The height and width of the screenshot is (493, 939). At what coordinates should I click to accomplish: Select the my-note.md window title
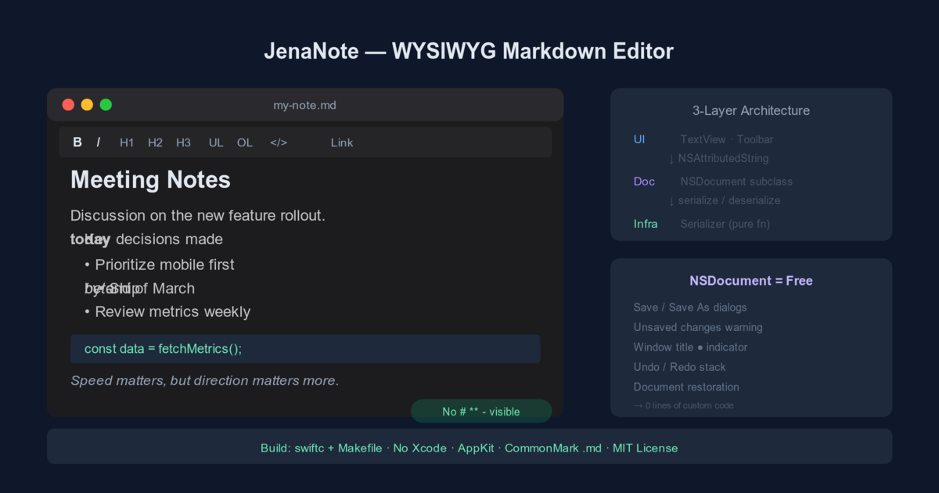(x=305, y=105)
